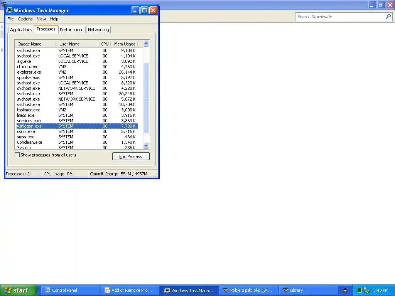This screenshot has height=296, width=395.
Task: Click the security shield tray icon
Action: click(366, 291)
